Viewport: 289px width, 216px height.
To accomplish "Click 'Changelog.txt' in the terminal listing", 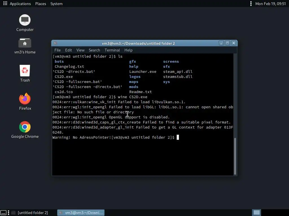I will 69,66.
